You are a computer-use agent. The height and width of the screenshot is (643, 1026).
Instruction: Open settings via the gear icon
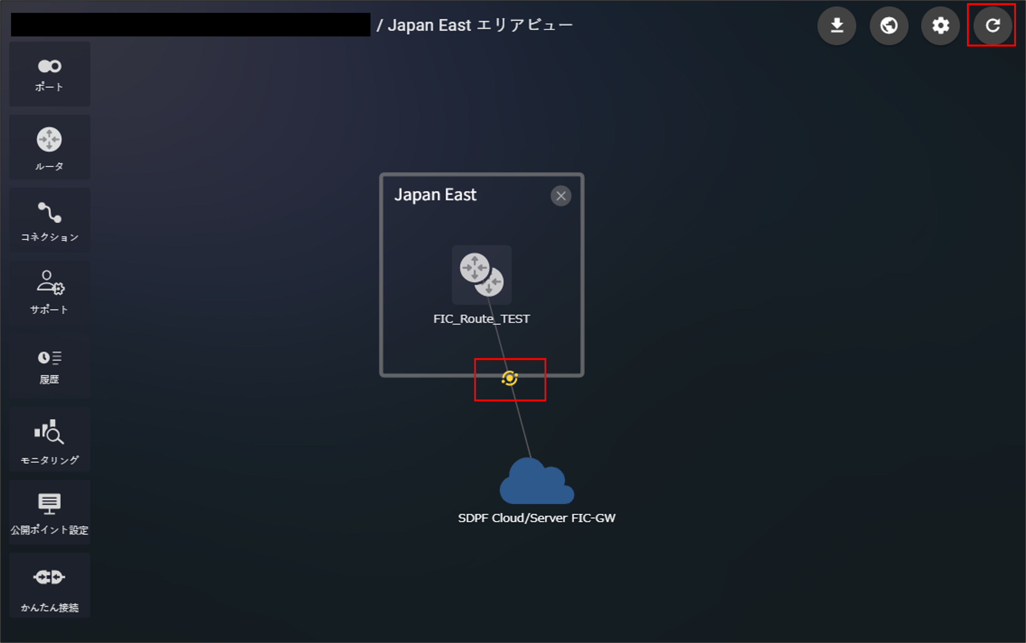(940, 25)
